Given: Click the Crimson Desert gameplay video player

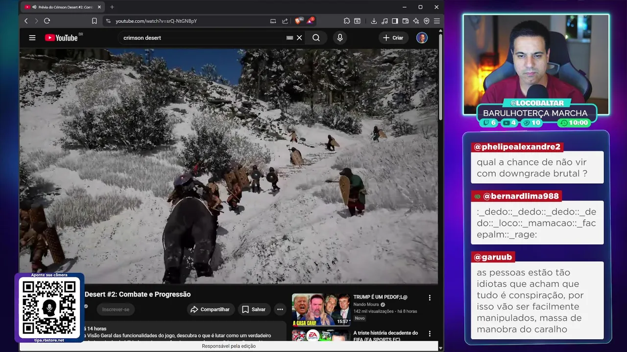Looking at the screenshot, I should tap(228, 166).
